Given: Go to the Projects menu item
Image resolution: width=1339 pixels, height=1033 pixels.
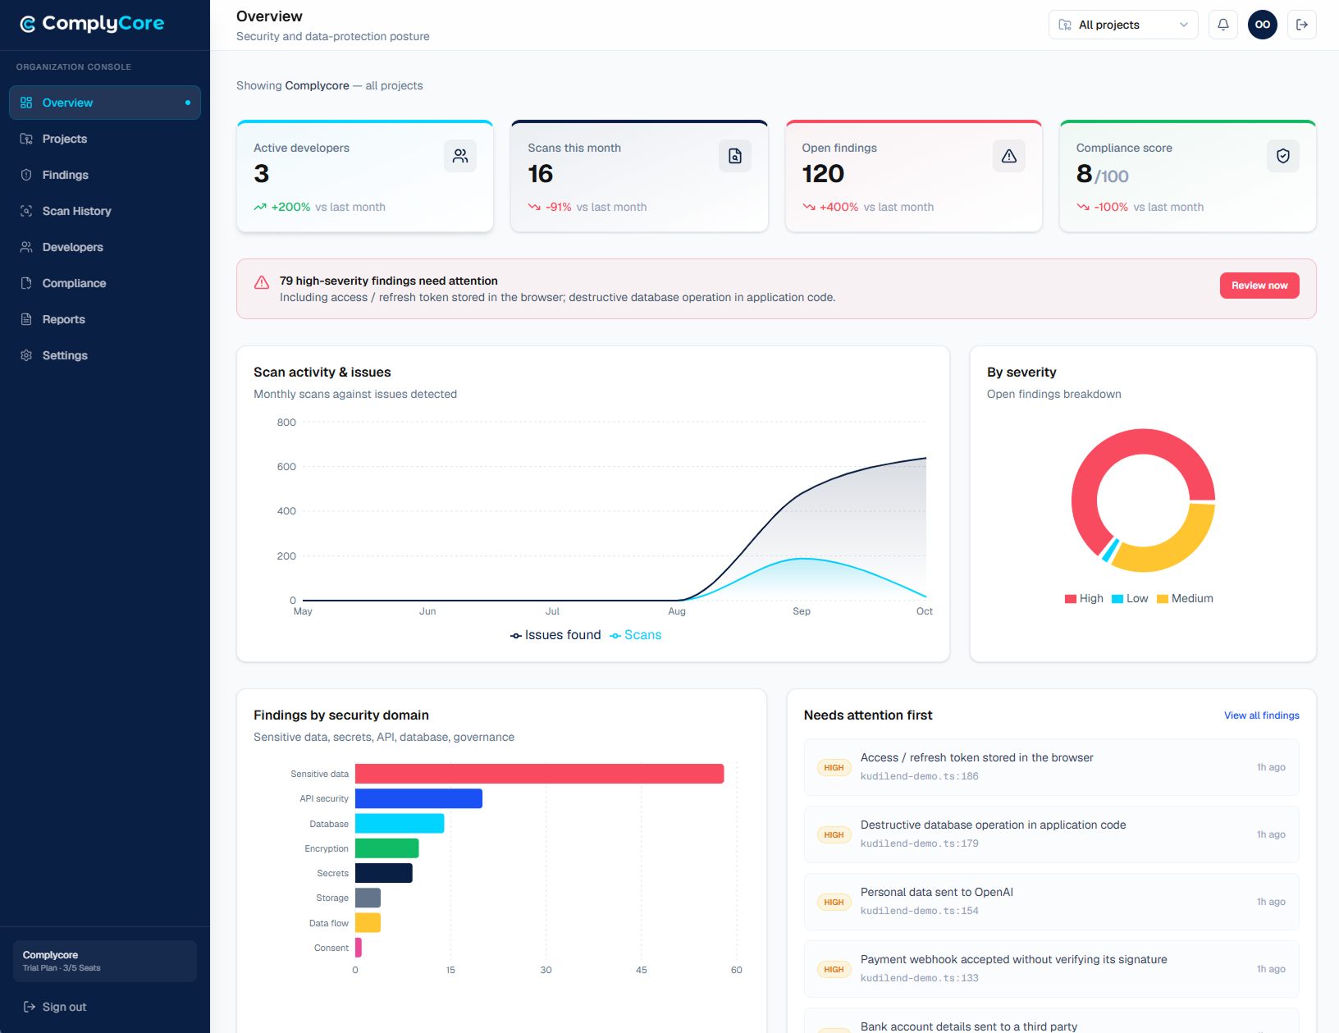Looking at the screenshot, I should [x=105, y=139].
